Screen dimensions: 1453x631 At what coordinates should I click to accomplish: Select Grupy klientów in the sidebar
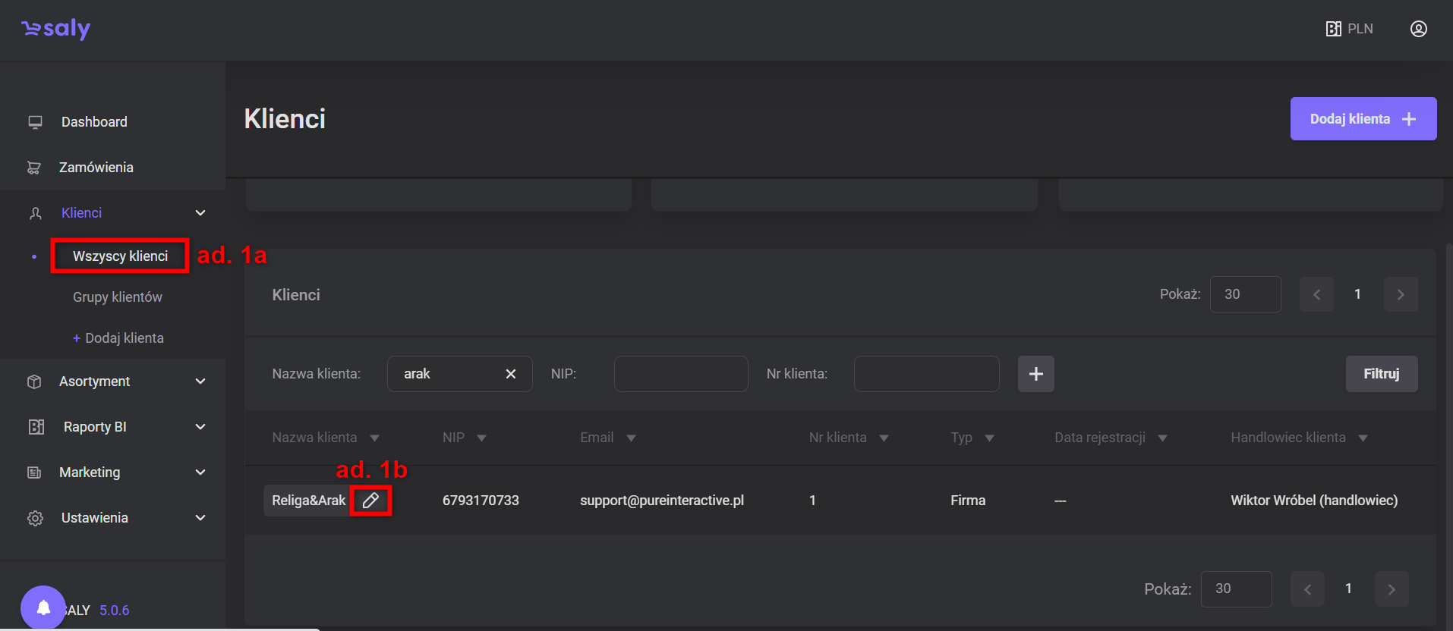tap(118, 297)
